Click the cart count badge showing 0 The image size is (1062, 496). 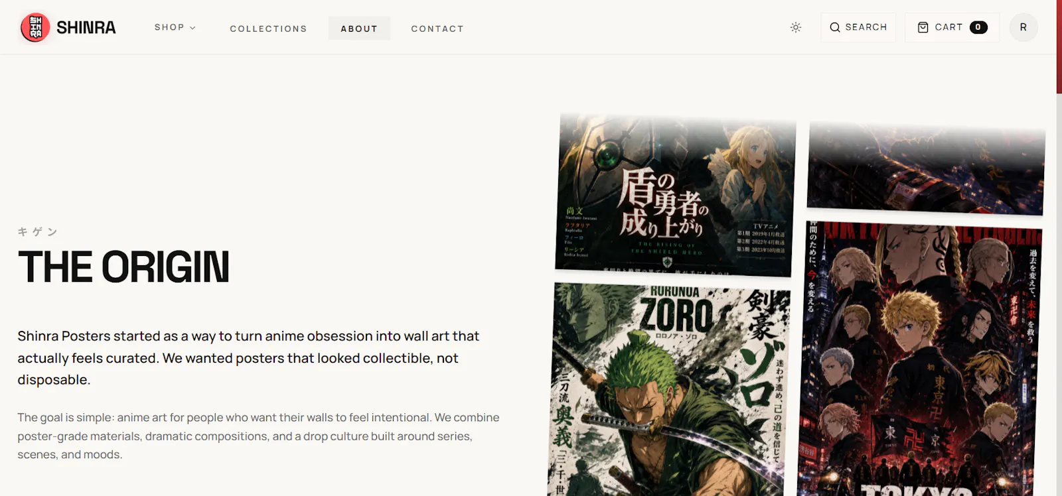(978, 27)
